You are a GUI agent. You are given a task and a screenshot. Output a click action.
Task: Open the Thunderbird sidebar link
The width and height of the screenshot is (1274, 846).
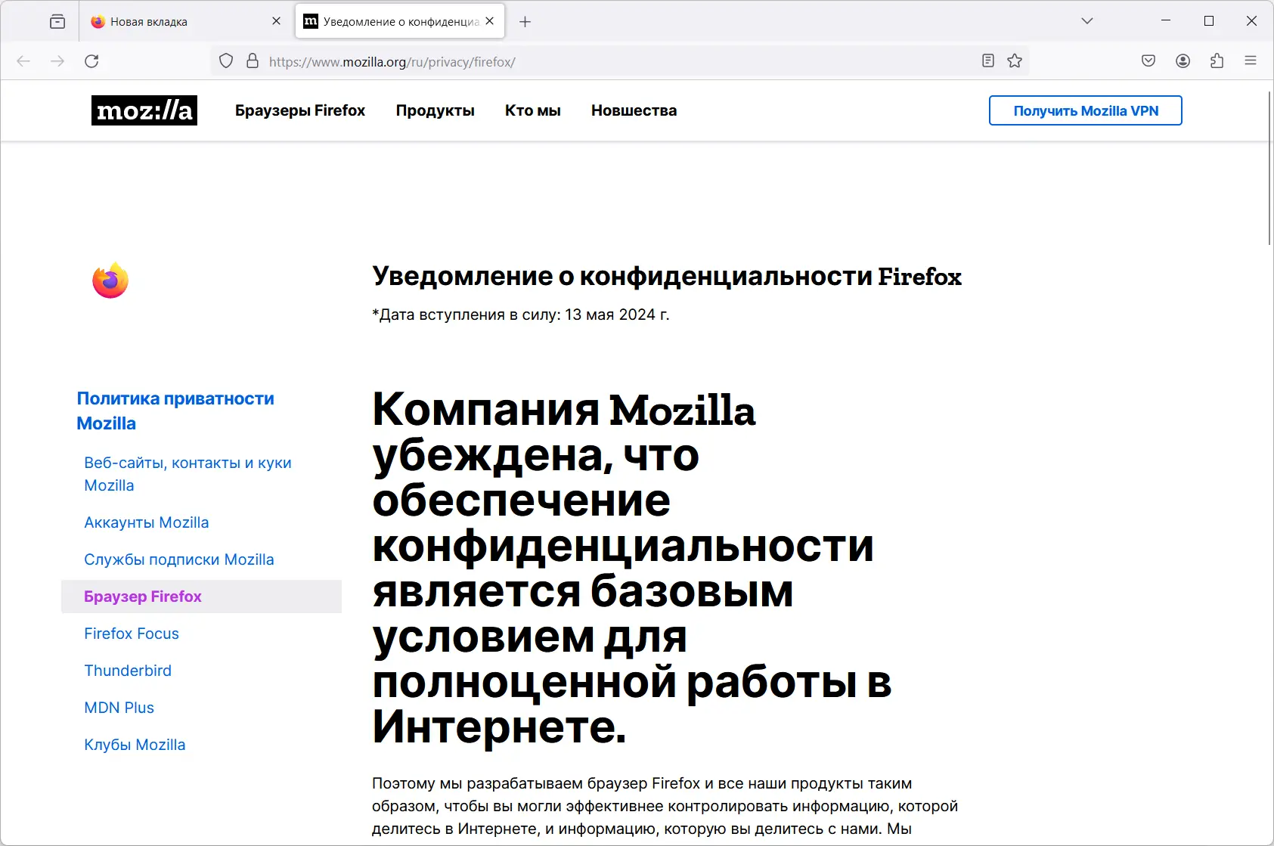click(127, 671)
